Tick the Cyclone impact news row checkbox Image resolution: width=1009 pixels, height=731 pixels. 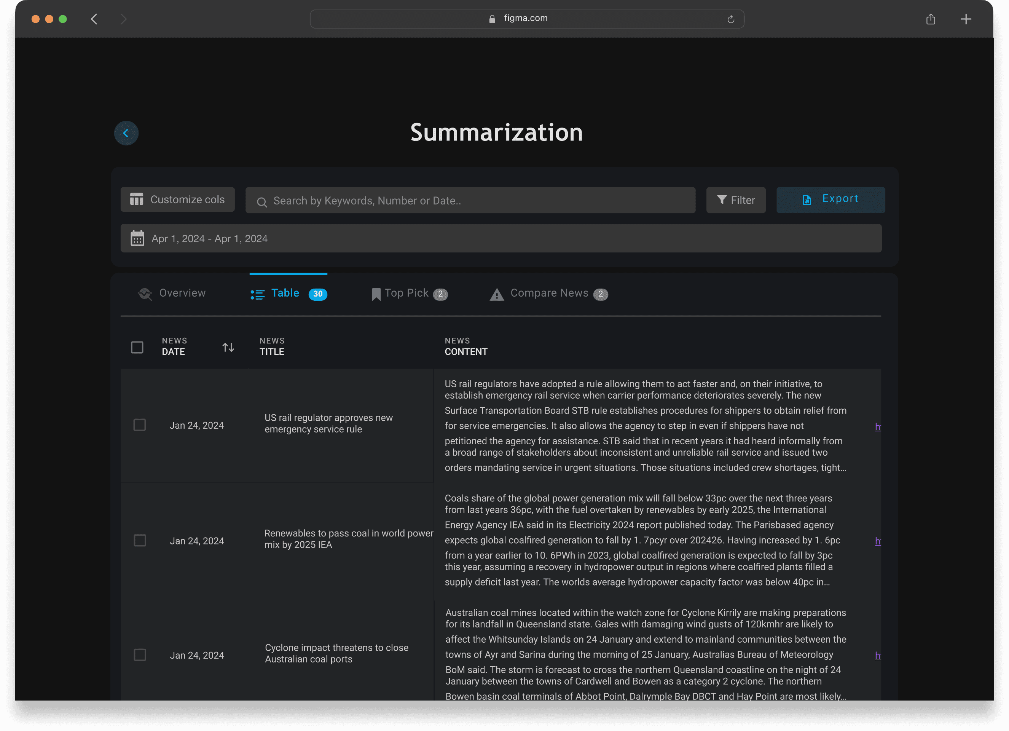(x=140, y=655)
